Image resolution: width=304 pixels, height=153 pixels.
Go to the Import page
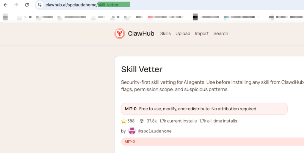[202, 34]
